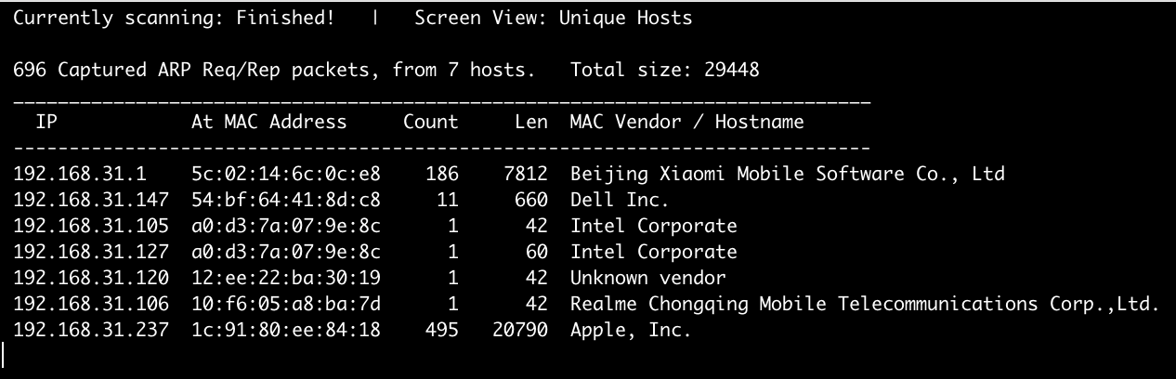1176x379 pixels.
Task: Click the Realme Chongqing Mobile Telecommunications vendor
Action: click(x=864, y=304)
